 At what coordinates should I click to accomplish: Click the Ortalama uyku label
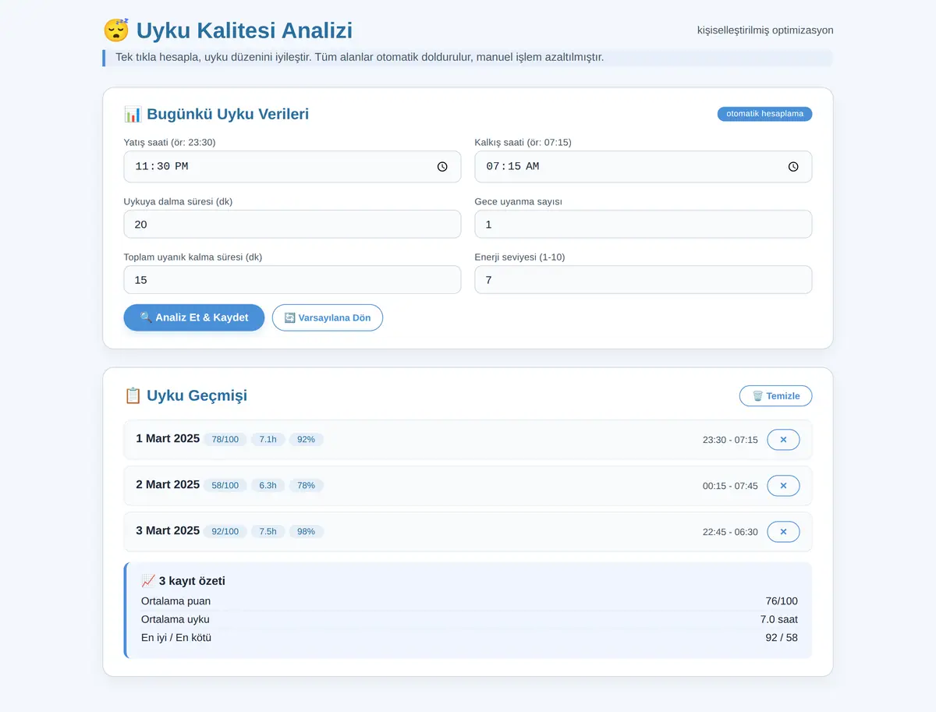(175, 620)
